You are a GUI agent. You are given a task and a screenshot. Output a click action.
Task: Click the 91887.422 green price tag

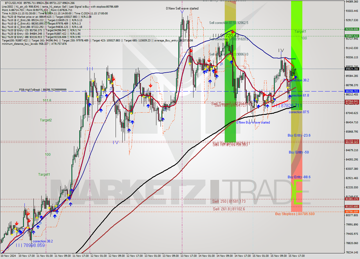[x=352, y=36]
